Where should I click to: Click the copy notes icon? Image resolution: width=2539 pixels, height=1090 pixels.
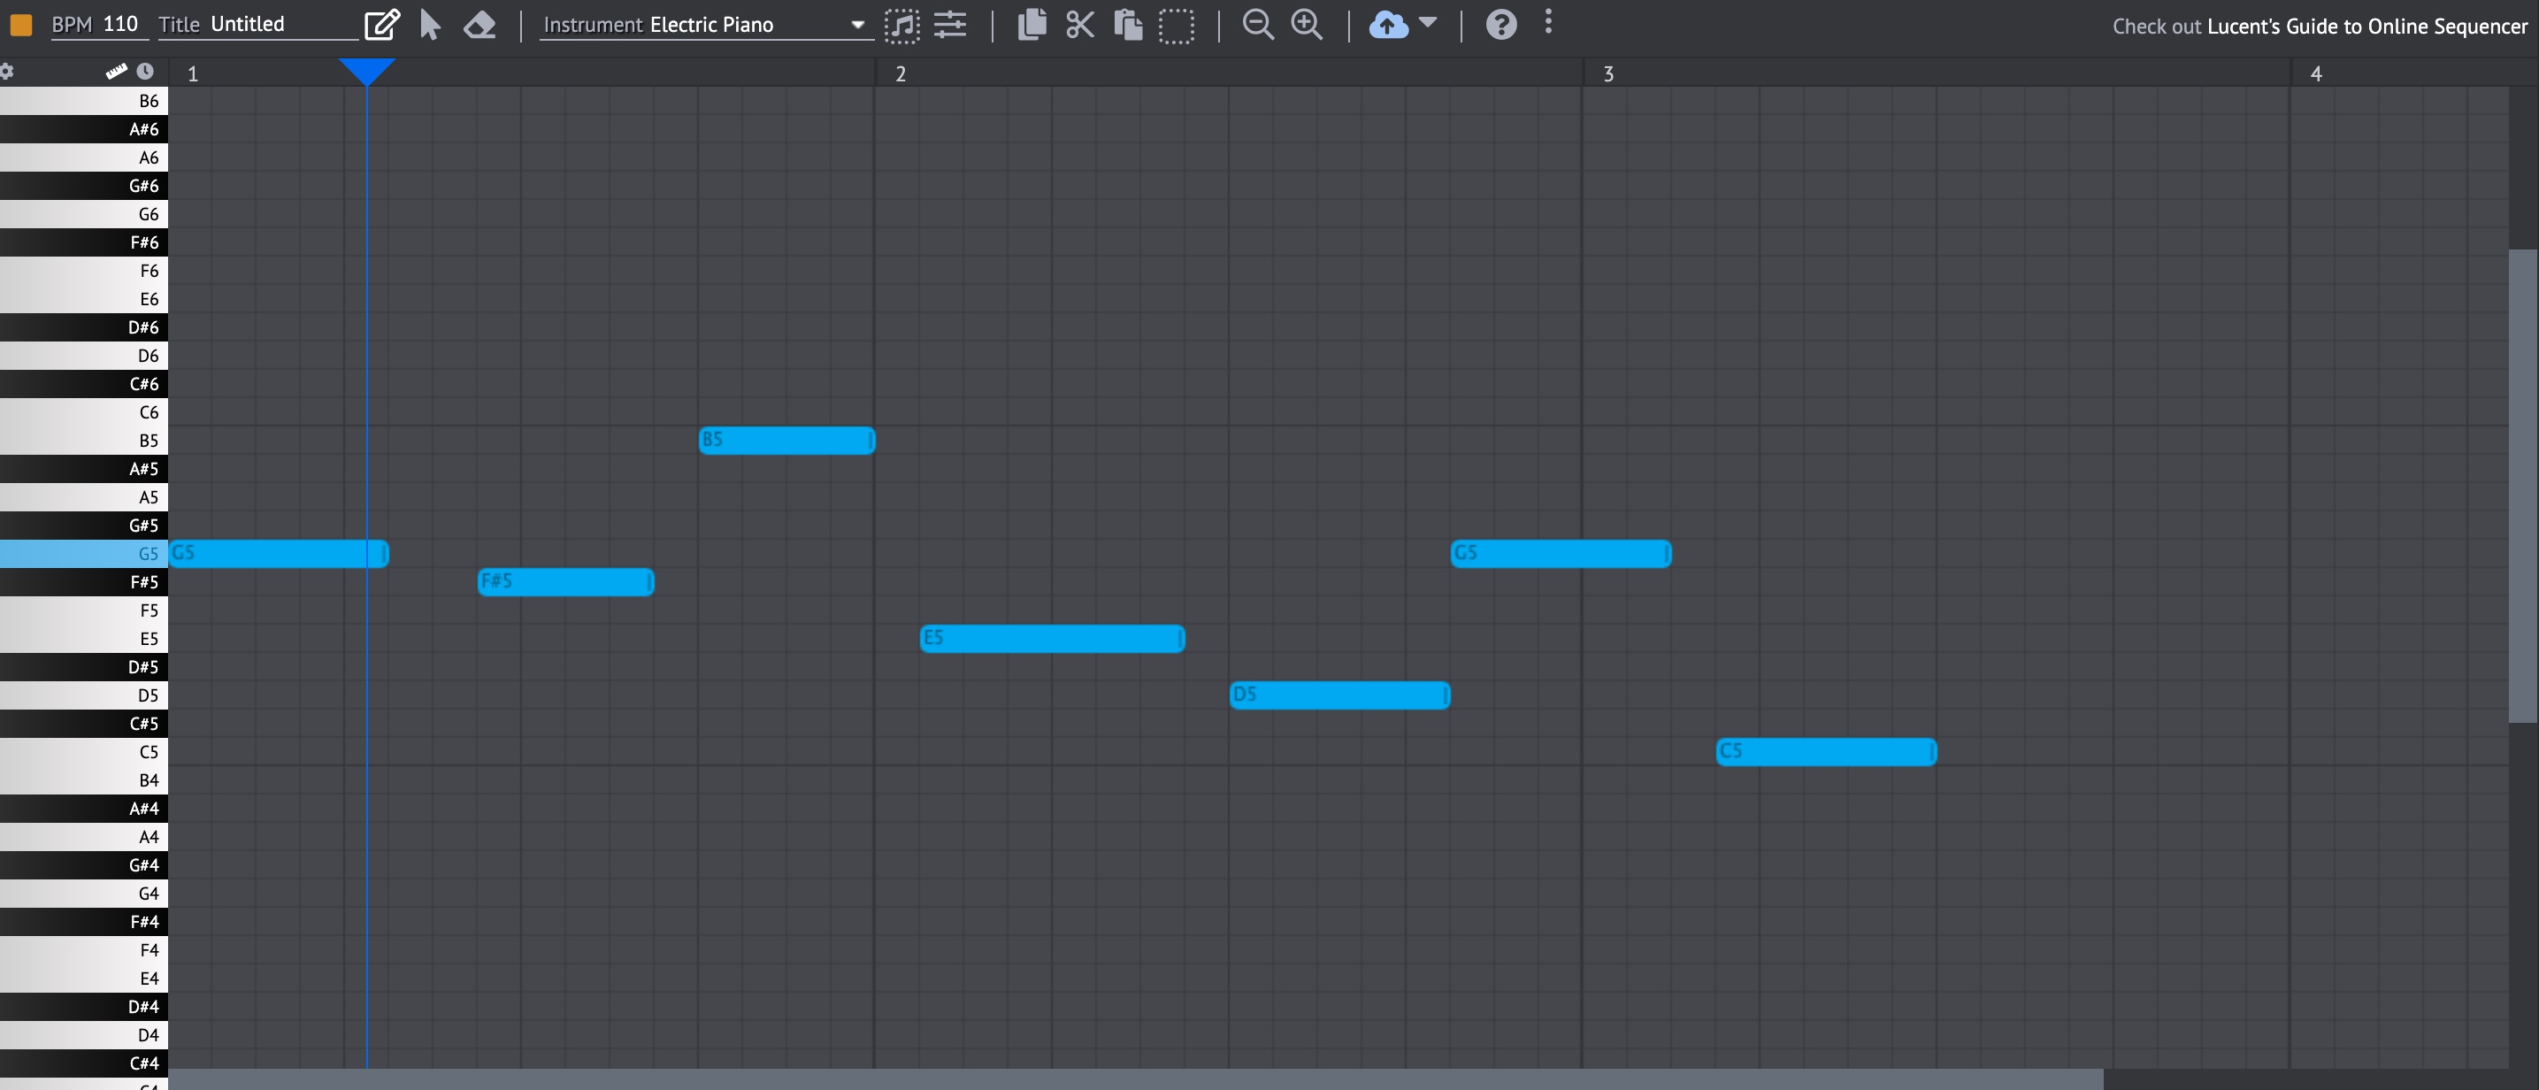[1031, 25]
